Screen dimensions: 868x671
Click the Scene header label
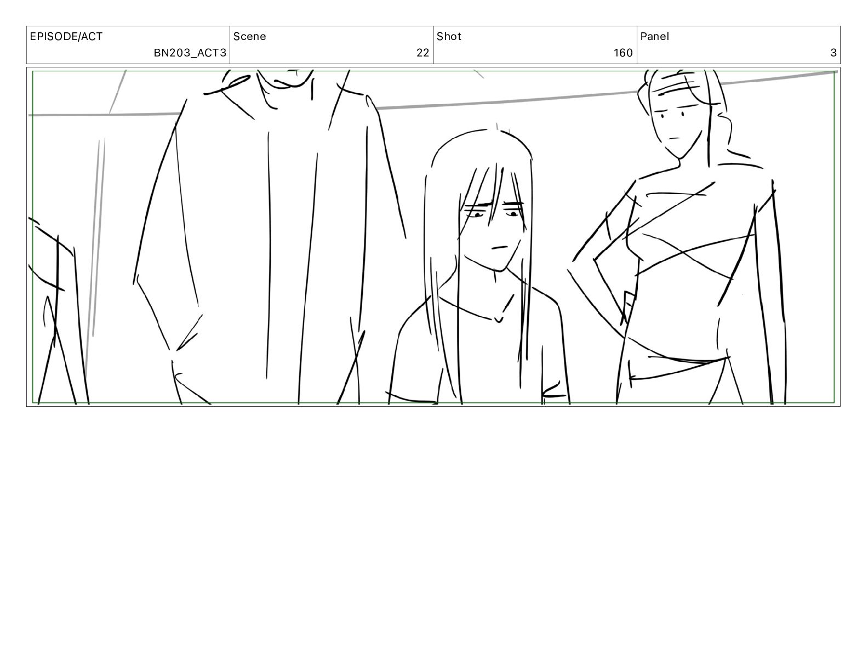(x=250, y=37)
